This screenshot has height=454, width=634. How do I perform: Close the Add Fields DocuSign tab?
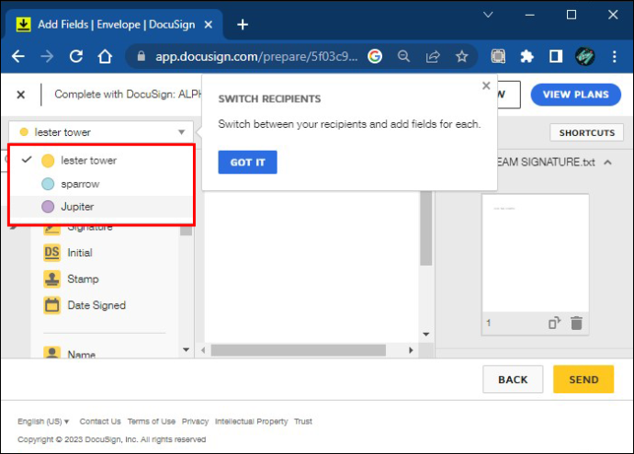pyautogui.click(x=209, y=25)
